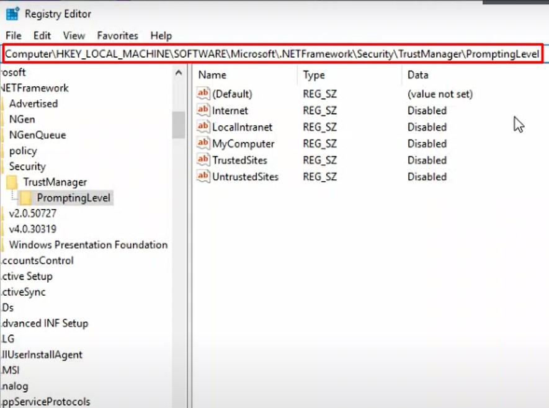Click the Name column header
Image resolution: width=549 pixels, height=408 pixels.
point(212,75)
